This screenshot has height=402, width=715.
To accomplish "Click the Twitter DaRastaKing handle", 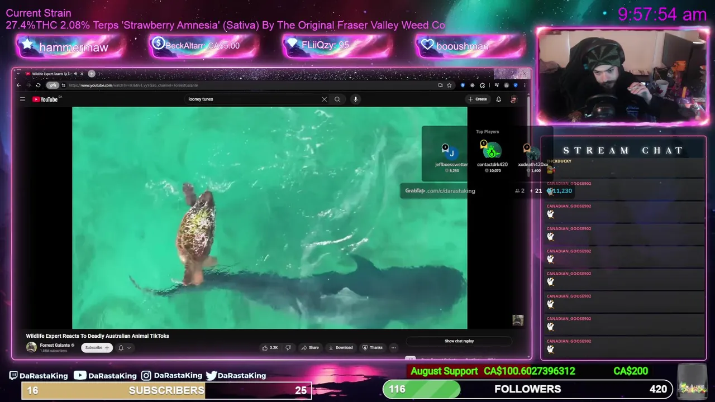I will 236,376.
